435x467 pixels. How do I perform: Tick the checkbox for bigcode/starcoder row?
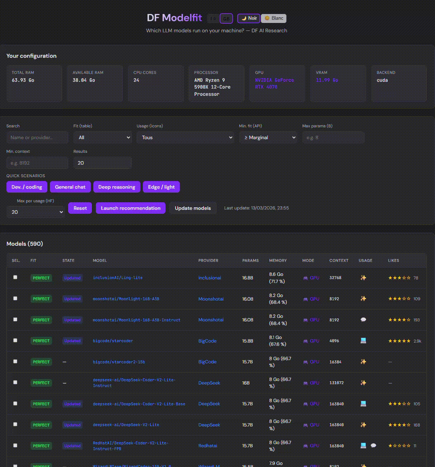15,340
